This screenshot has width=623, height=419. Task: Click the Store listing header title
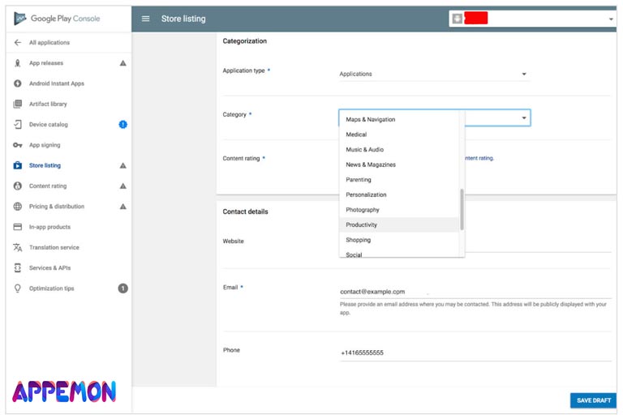[183, 19]
